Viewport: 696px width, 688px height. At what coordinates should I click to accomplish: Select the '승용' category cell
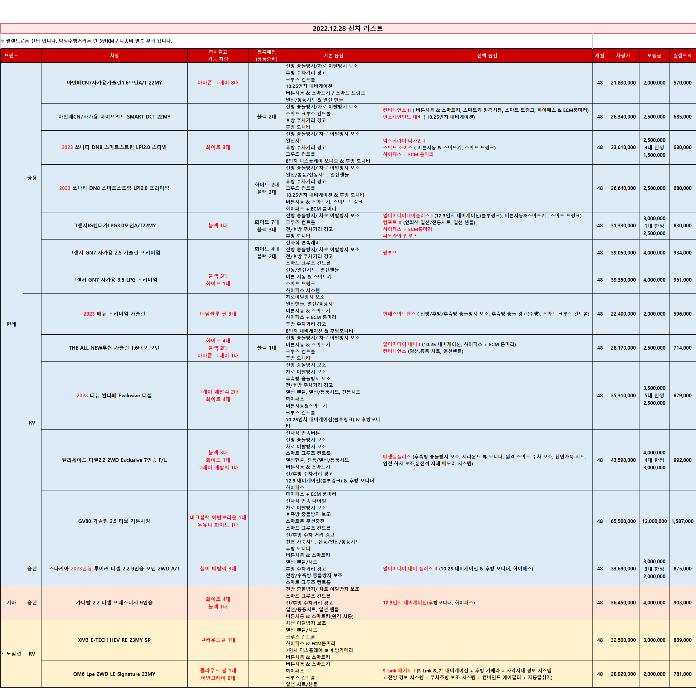pos(32,178)
